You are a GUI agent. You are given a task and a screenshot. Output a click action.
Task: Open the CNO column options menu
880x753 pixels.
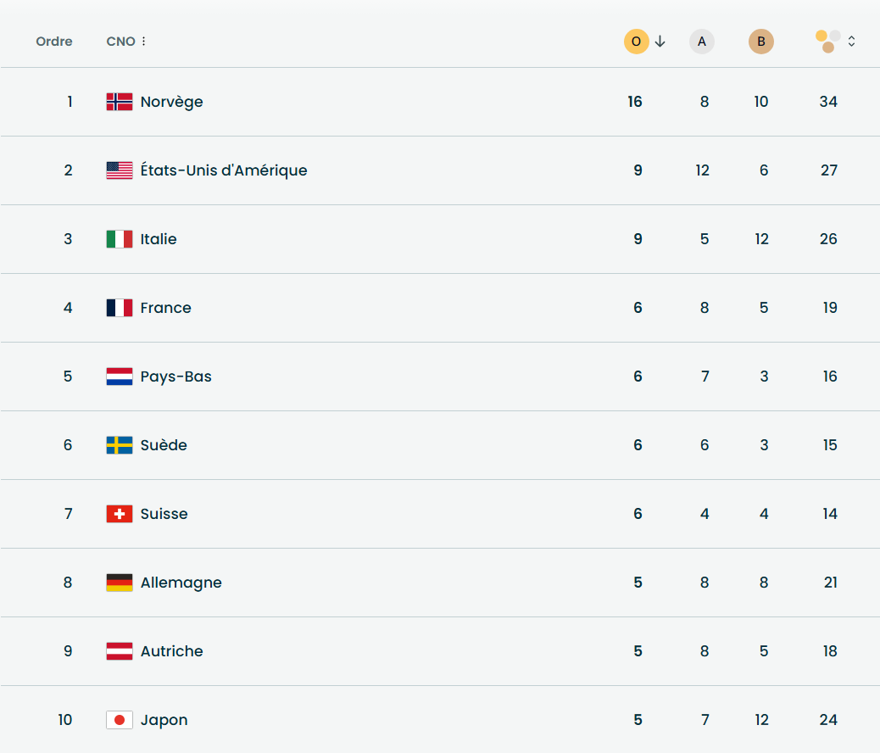click(x=143, y=42)
